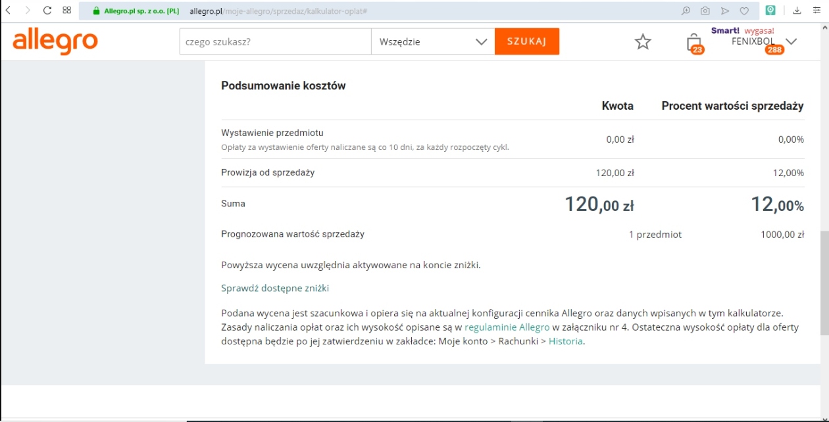Open the browser easy setup menu
The image size is (829, 422).
coord(816,11)
